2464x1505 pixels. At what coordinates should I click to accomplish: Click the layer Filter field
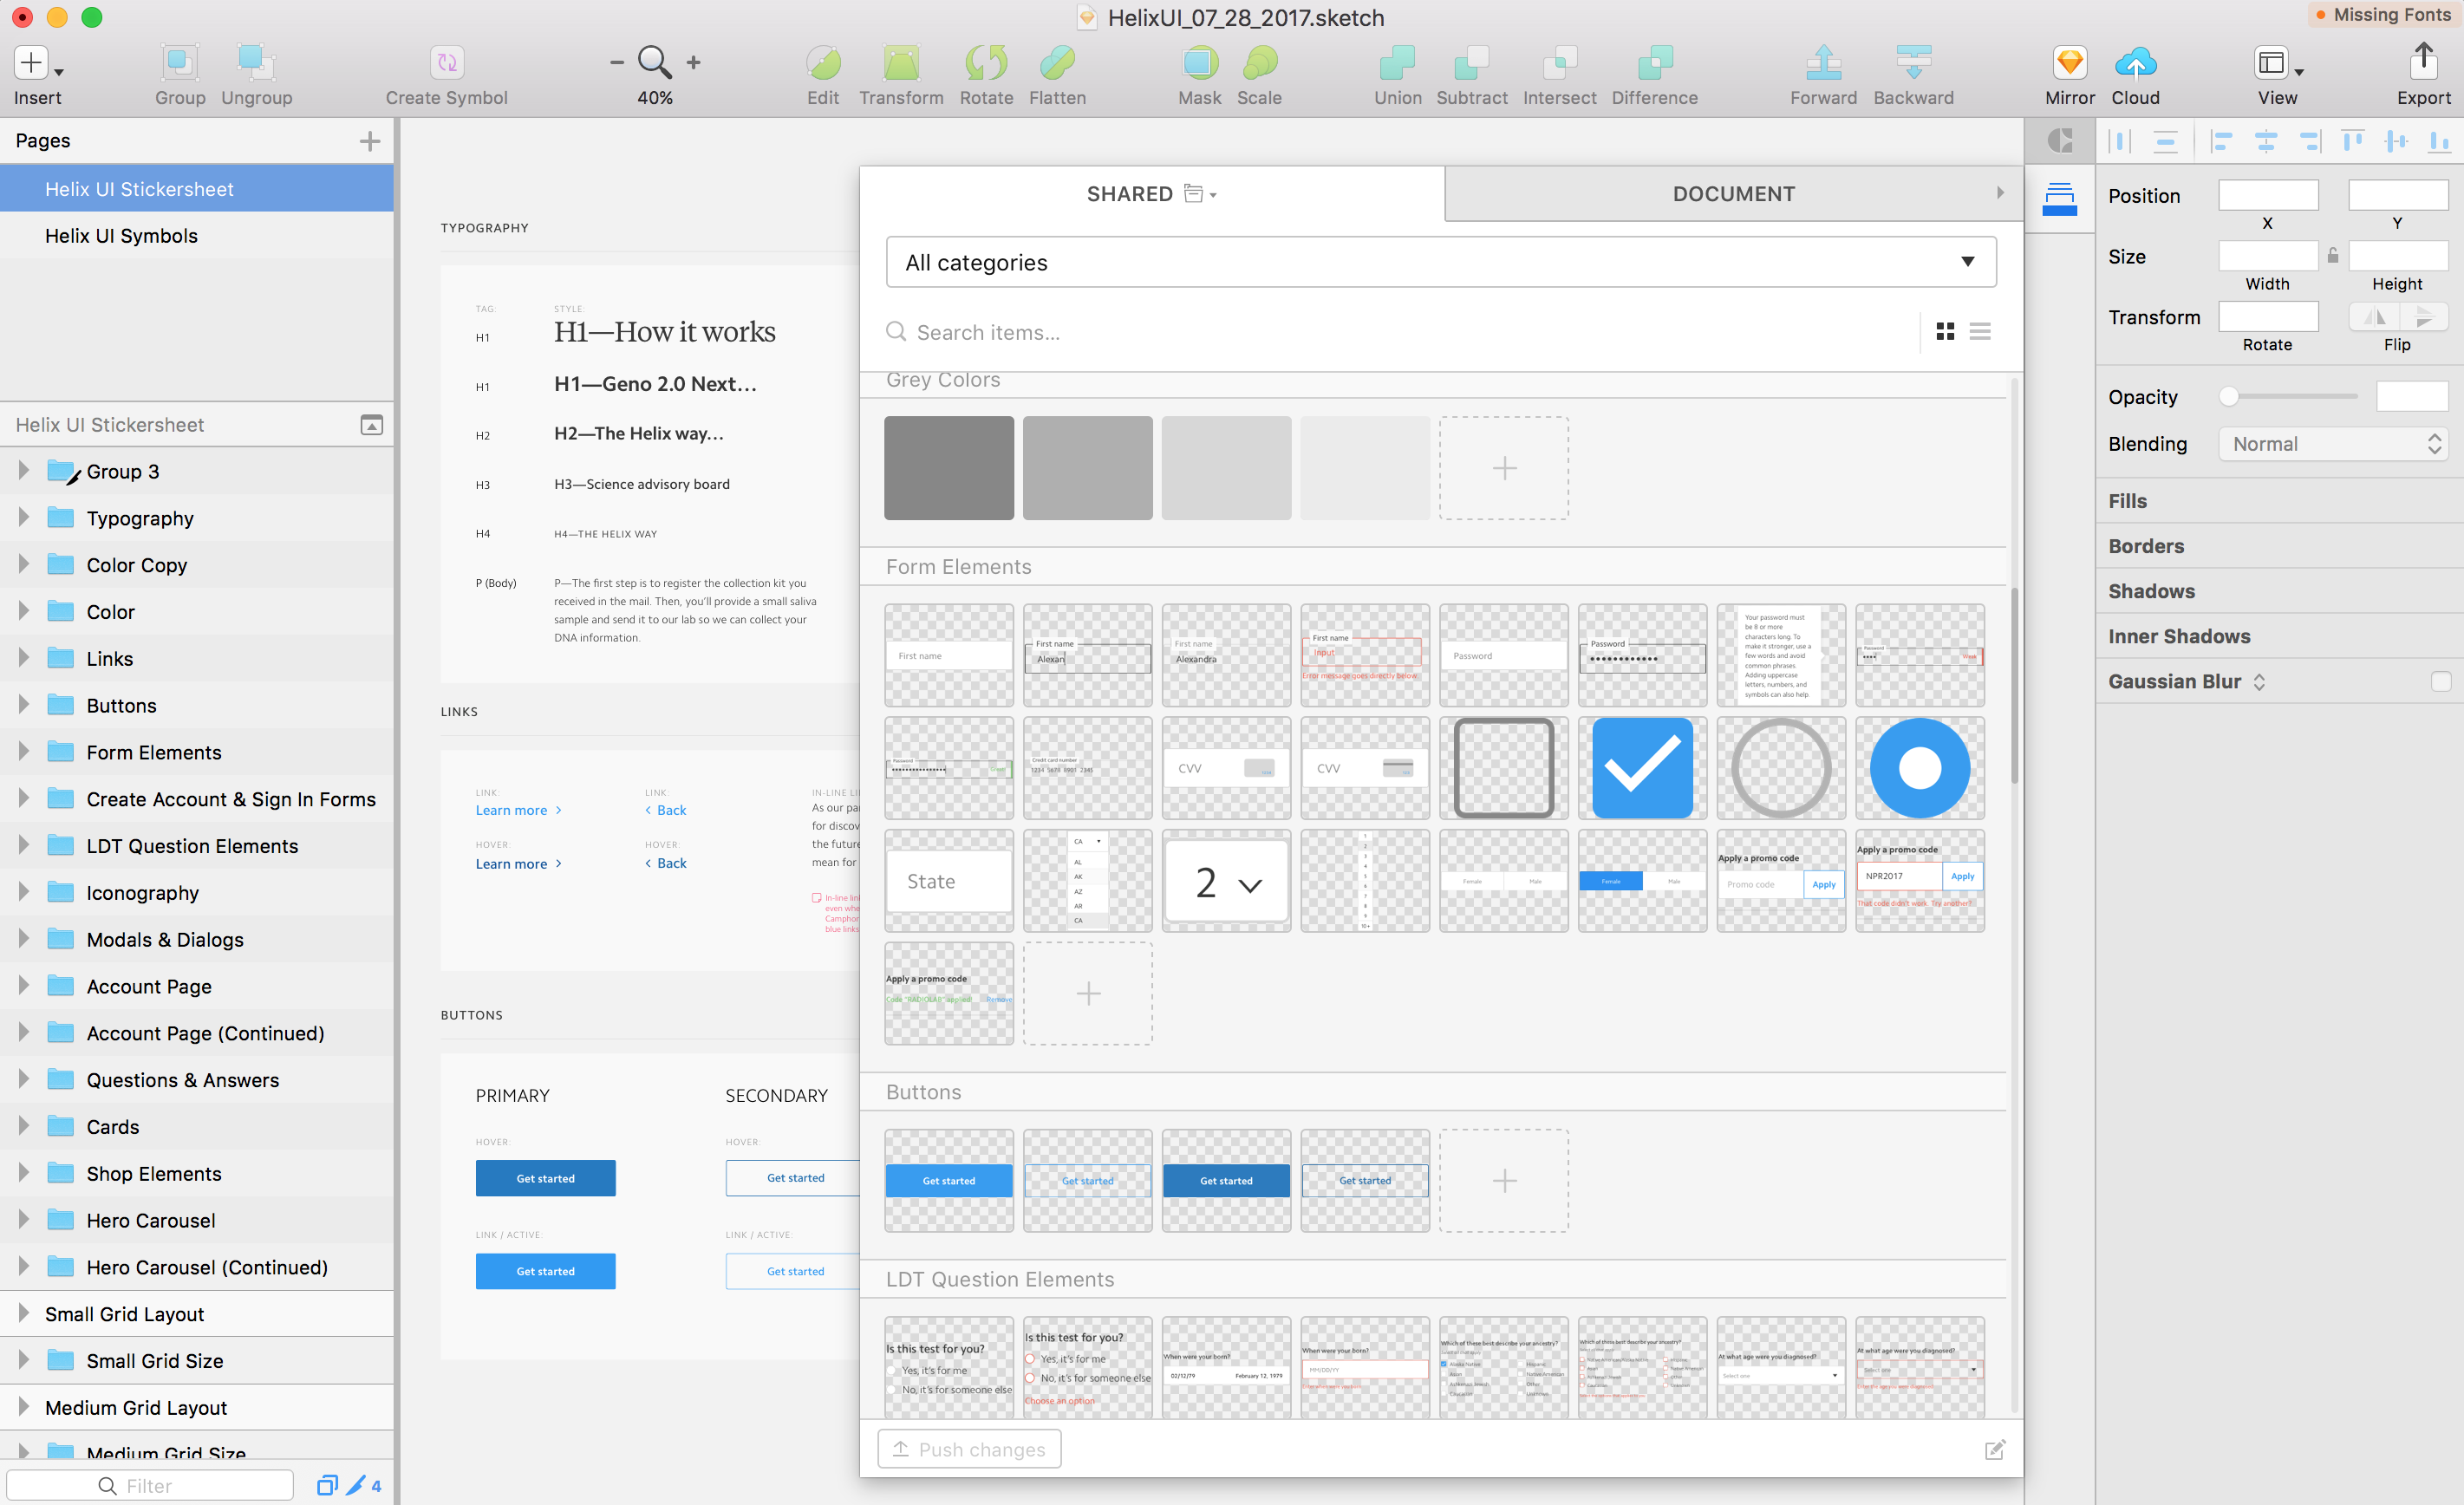[x=150, y=1485]
